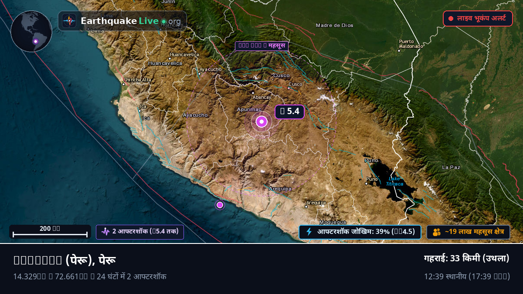Click the Lake Titicaca label
The width and height of the screenshot is (523, 294).
[x=394, y=181]
